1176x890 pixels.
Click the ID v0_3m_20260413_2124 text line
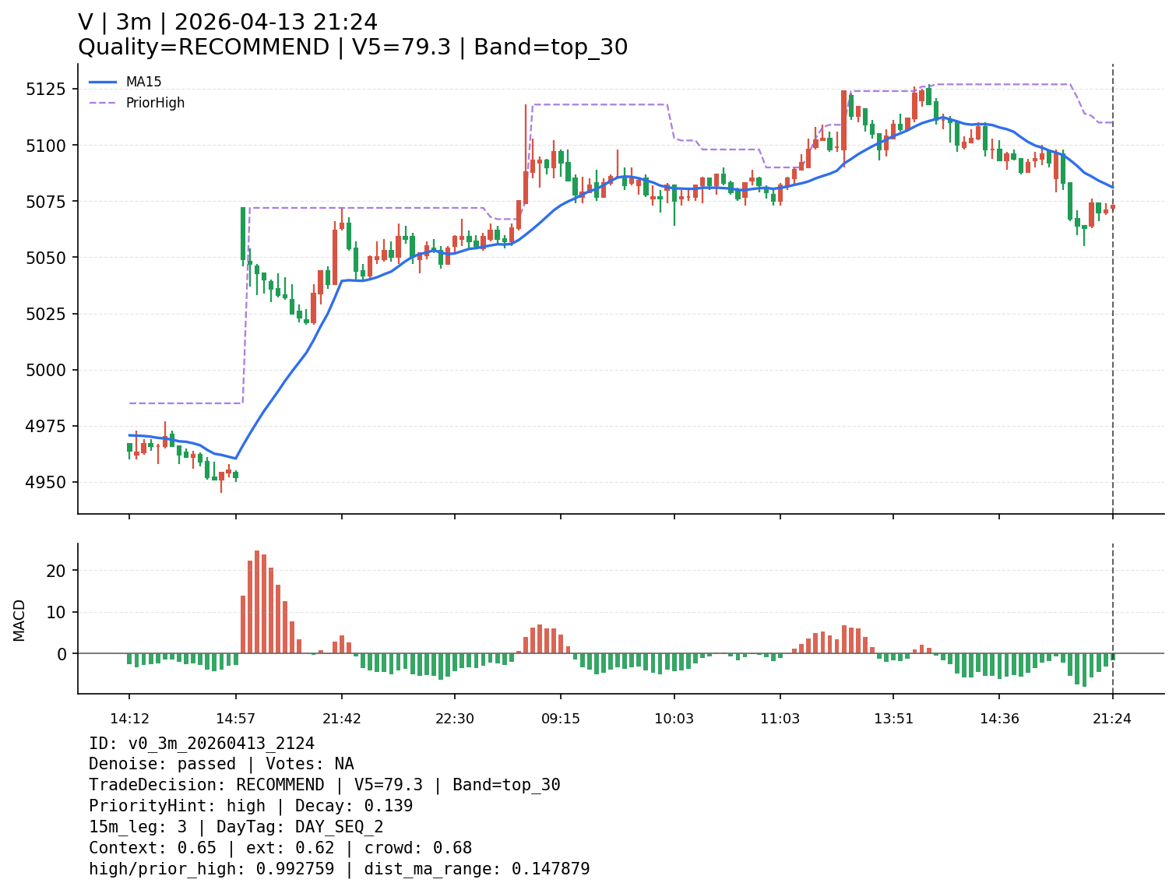[202, 744]
